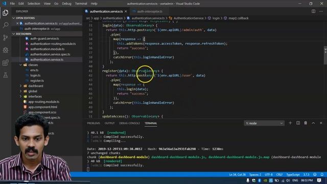Open the Source Control view
This screenshot has height=184, width=327.
6,37
